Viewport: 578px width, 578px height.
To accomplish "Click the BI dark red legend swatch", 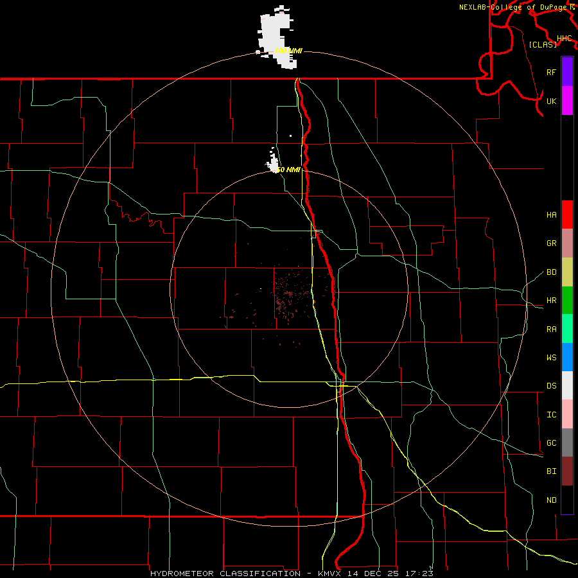I will click(x=567, y=471).
